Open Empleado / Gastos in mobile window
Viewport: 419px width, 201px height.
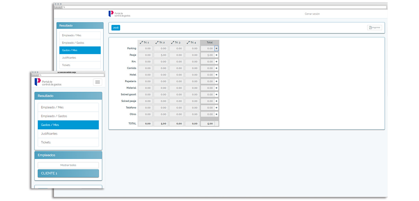pos(68,116)
